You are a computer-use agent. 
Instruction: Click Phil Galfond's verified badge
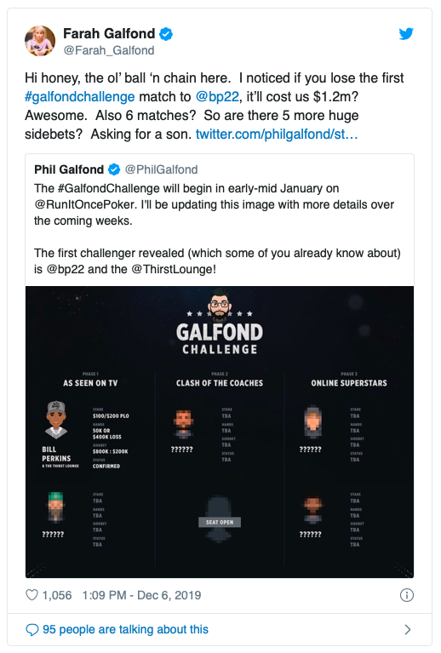[x=114, y=169]
